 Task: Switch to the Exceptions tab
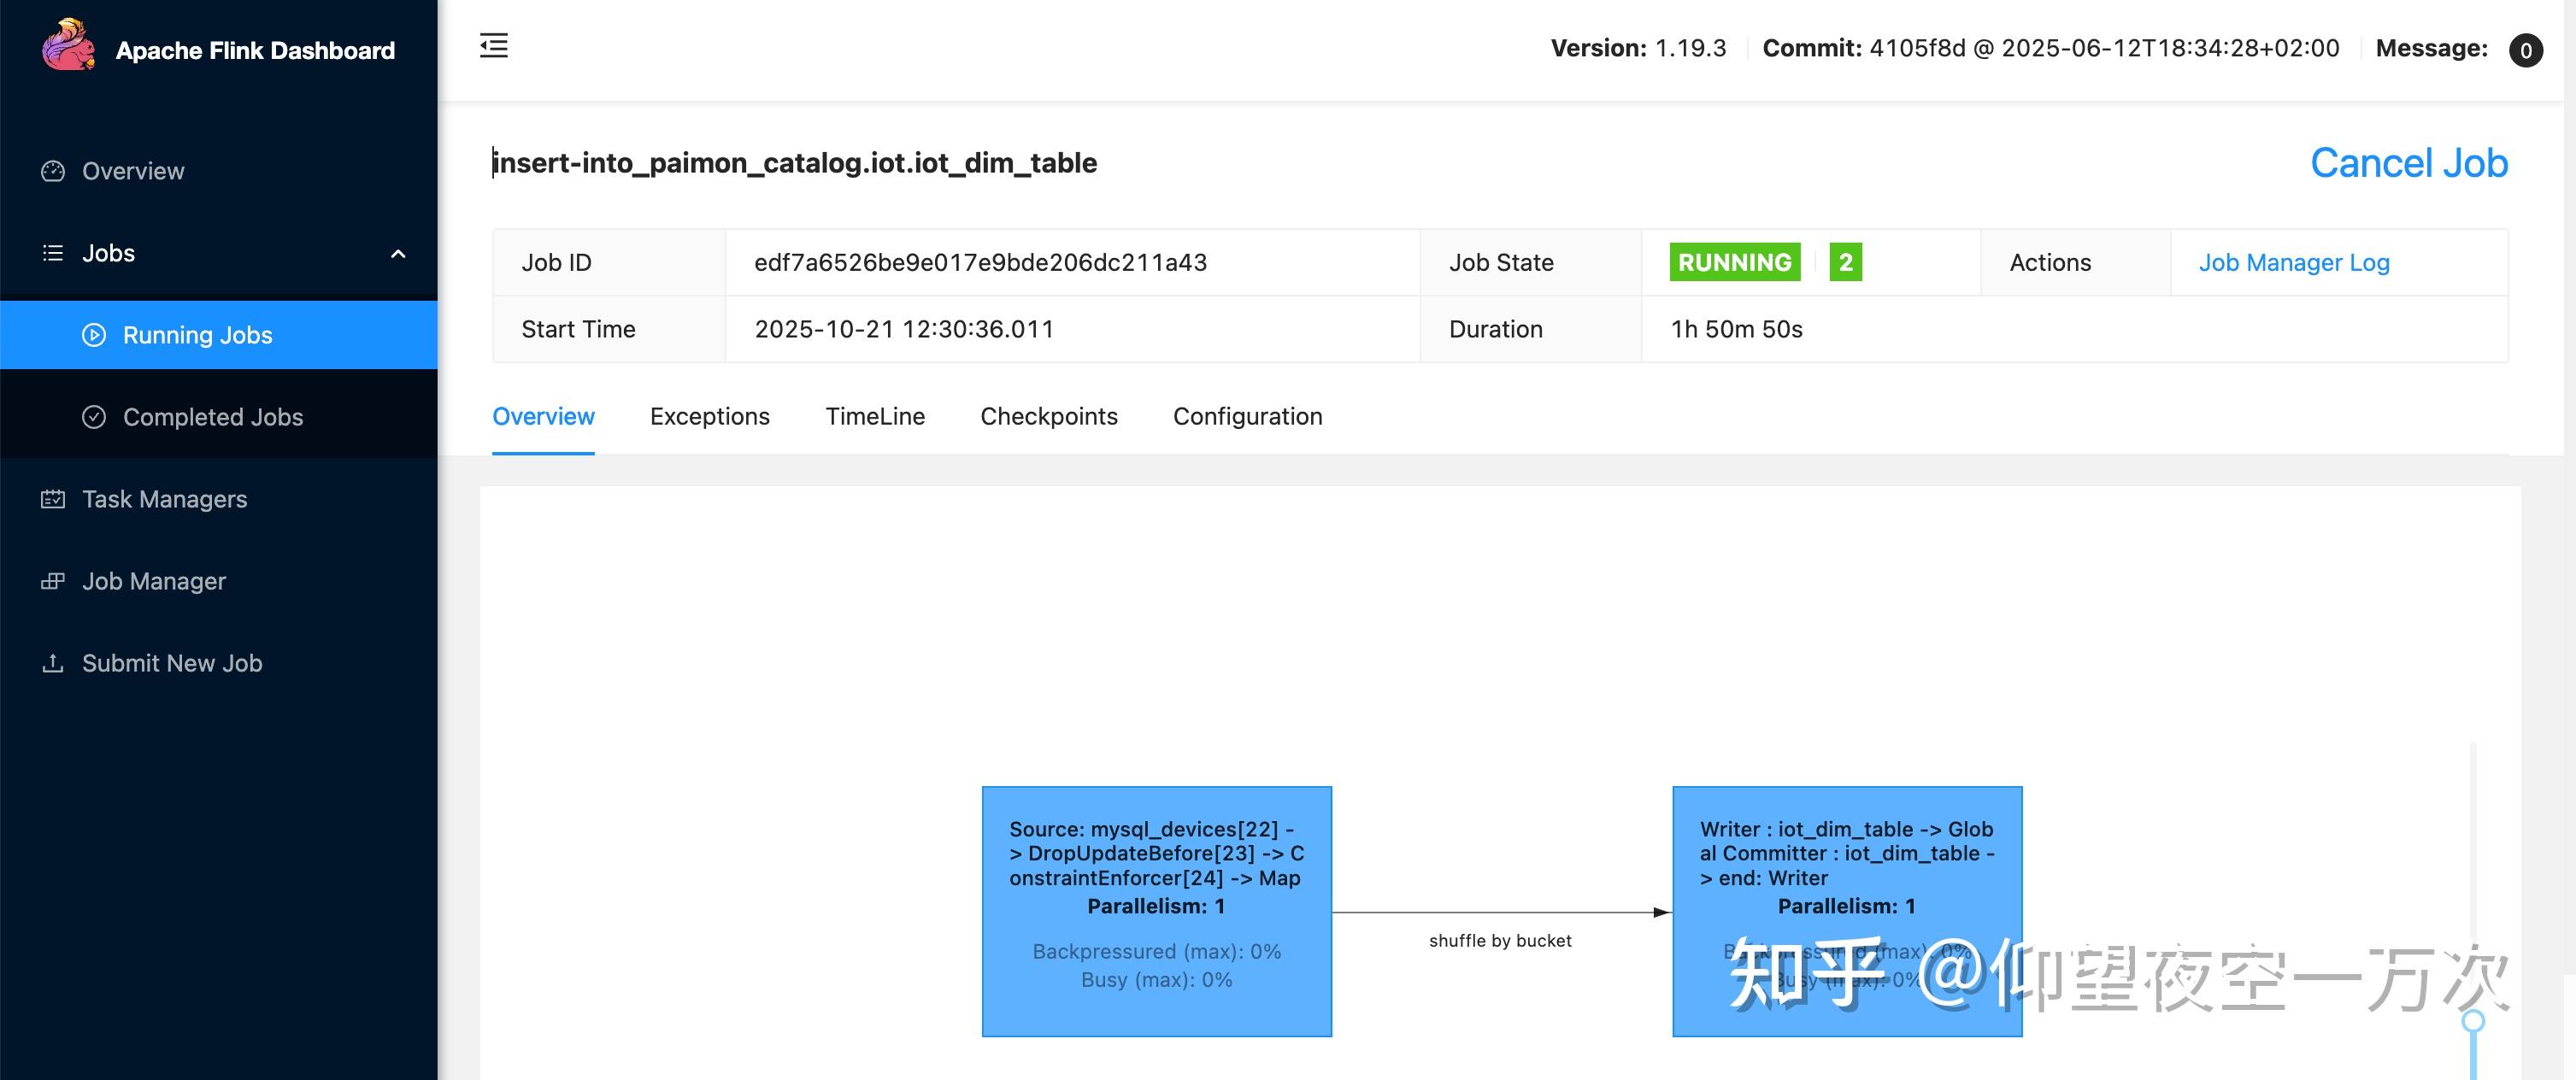[710, 416]
